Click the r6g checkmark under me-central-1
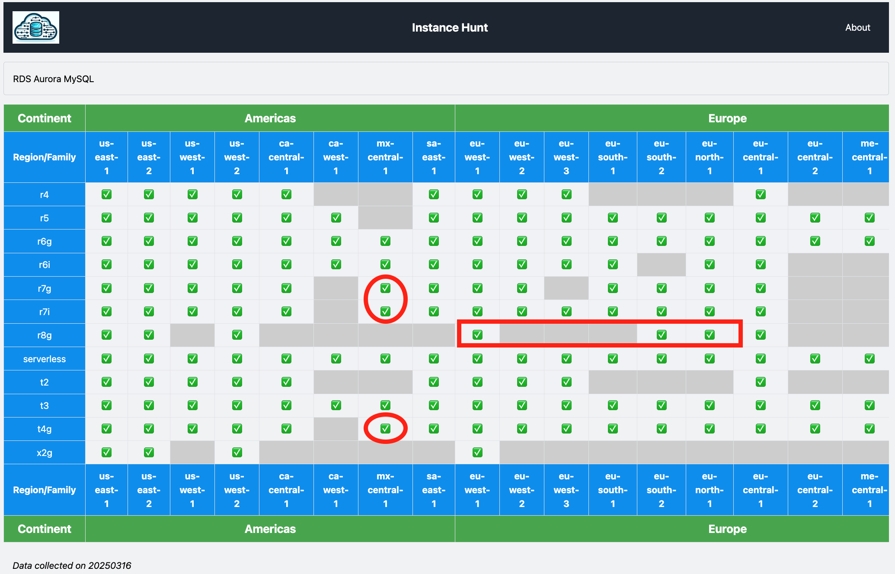The height and width of the screenshot is (574, 895). [869, 241]
